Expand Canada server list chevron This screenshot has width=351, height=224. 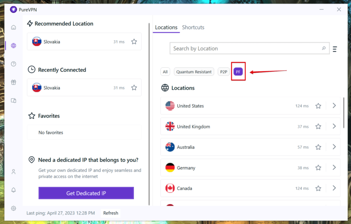[x=334, y=188]
